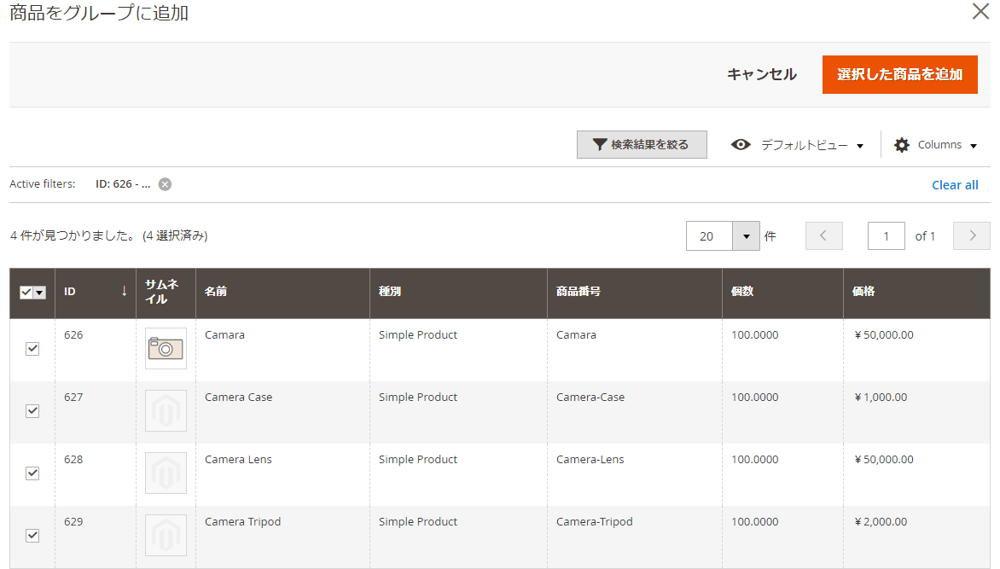Click the Camara camera thumbnail image
This screenshot has width=1000, height=569.
(x=166, y=348)
